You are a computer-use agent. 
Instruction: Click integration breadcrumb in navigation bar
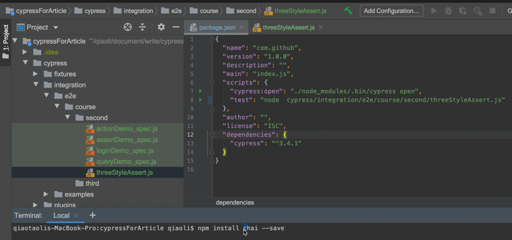133,11
